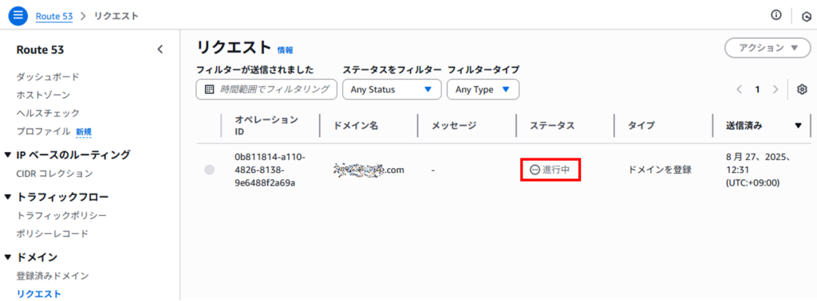Click the 進行中 status cell

(x=551, y=170)
